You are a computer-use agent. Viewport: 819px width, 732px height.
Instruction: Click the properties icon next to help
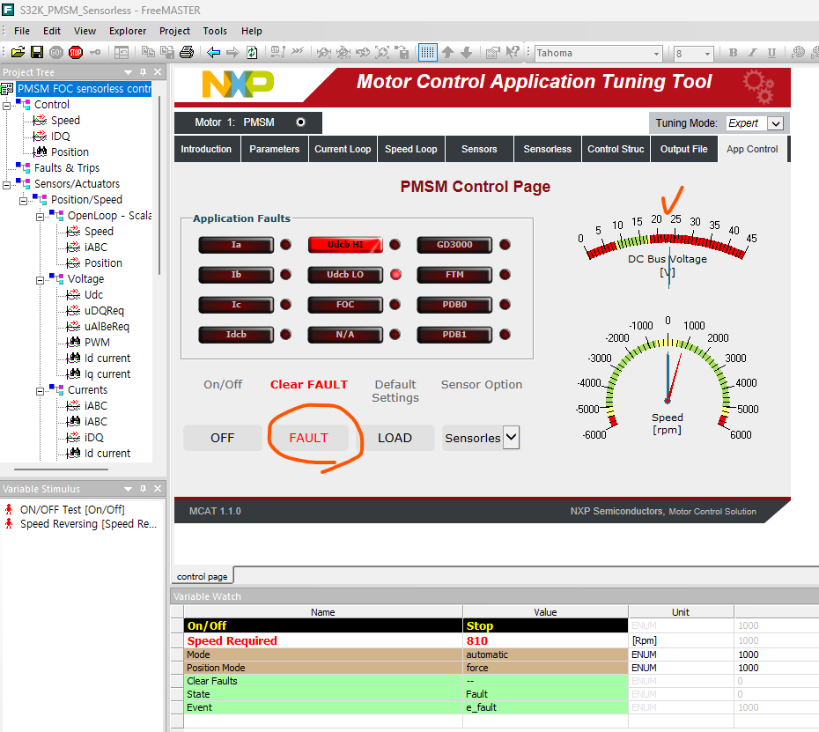click(x=493, y=52)
